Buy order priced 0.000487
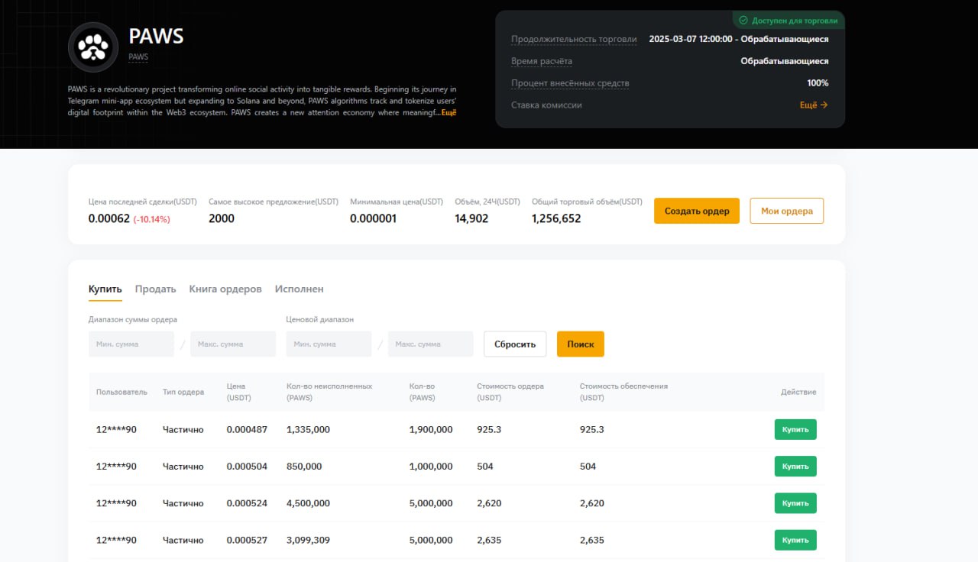The width and height of the screenshot is (978, 562). [795, 430]
